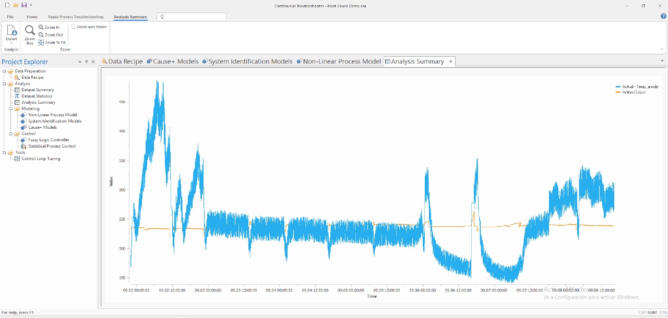Viewport: 668px width, 318px height.
Task: Switch to Rapid Process Troubleshooting ribbon tab
Action: tap(76, 17)
